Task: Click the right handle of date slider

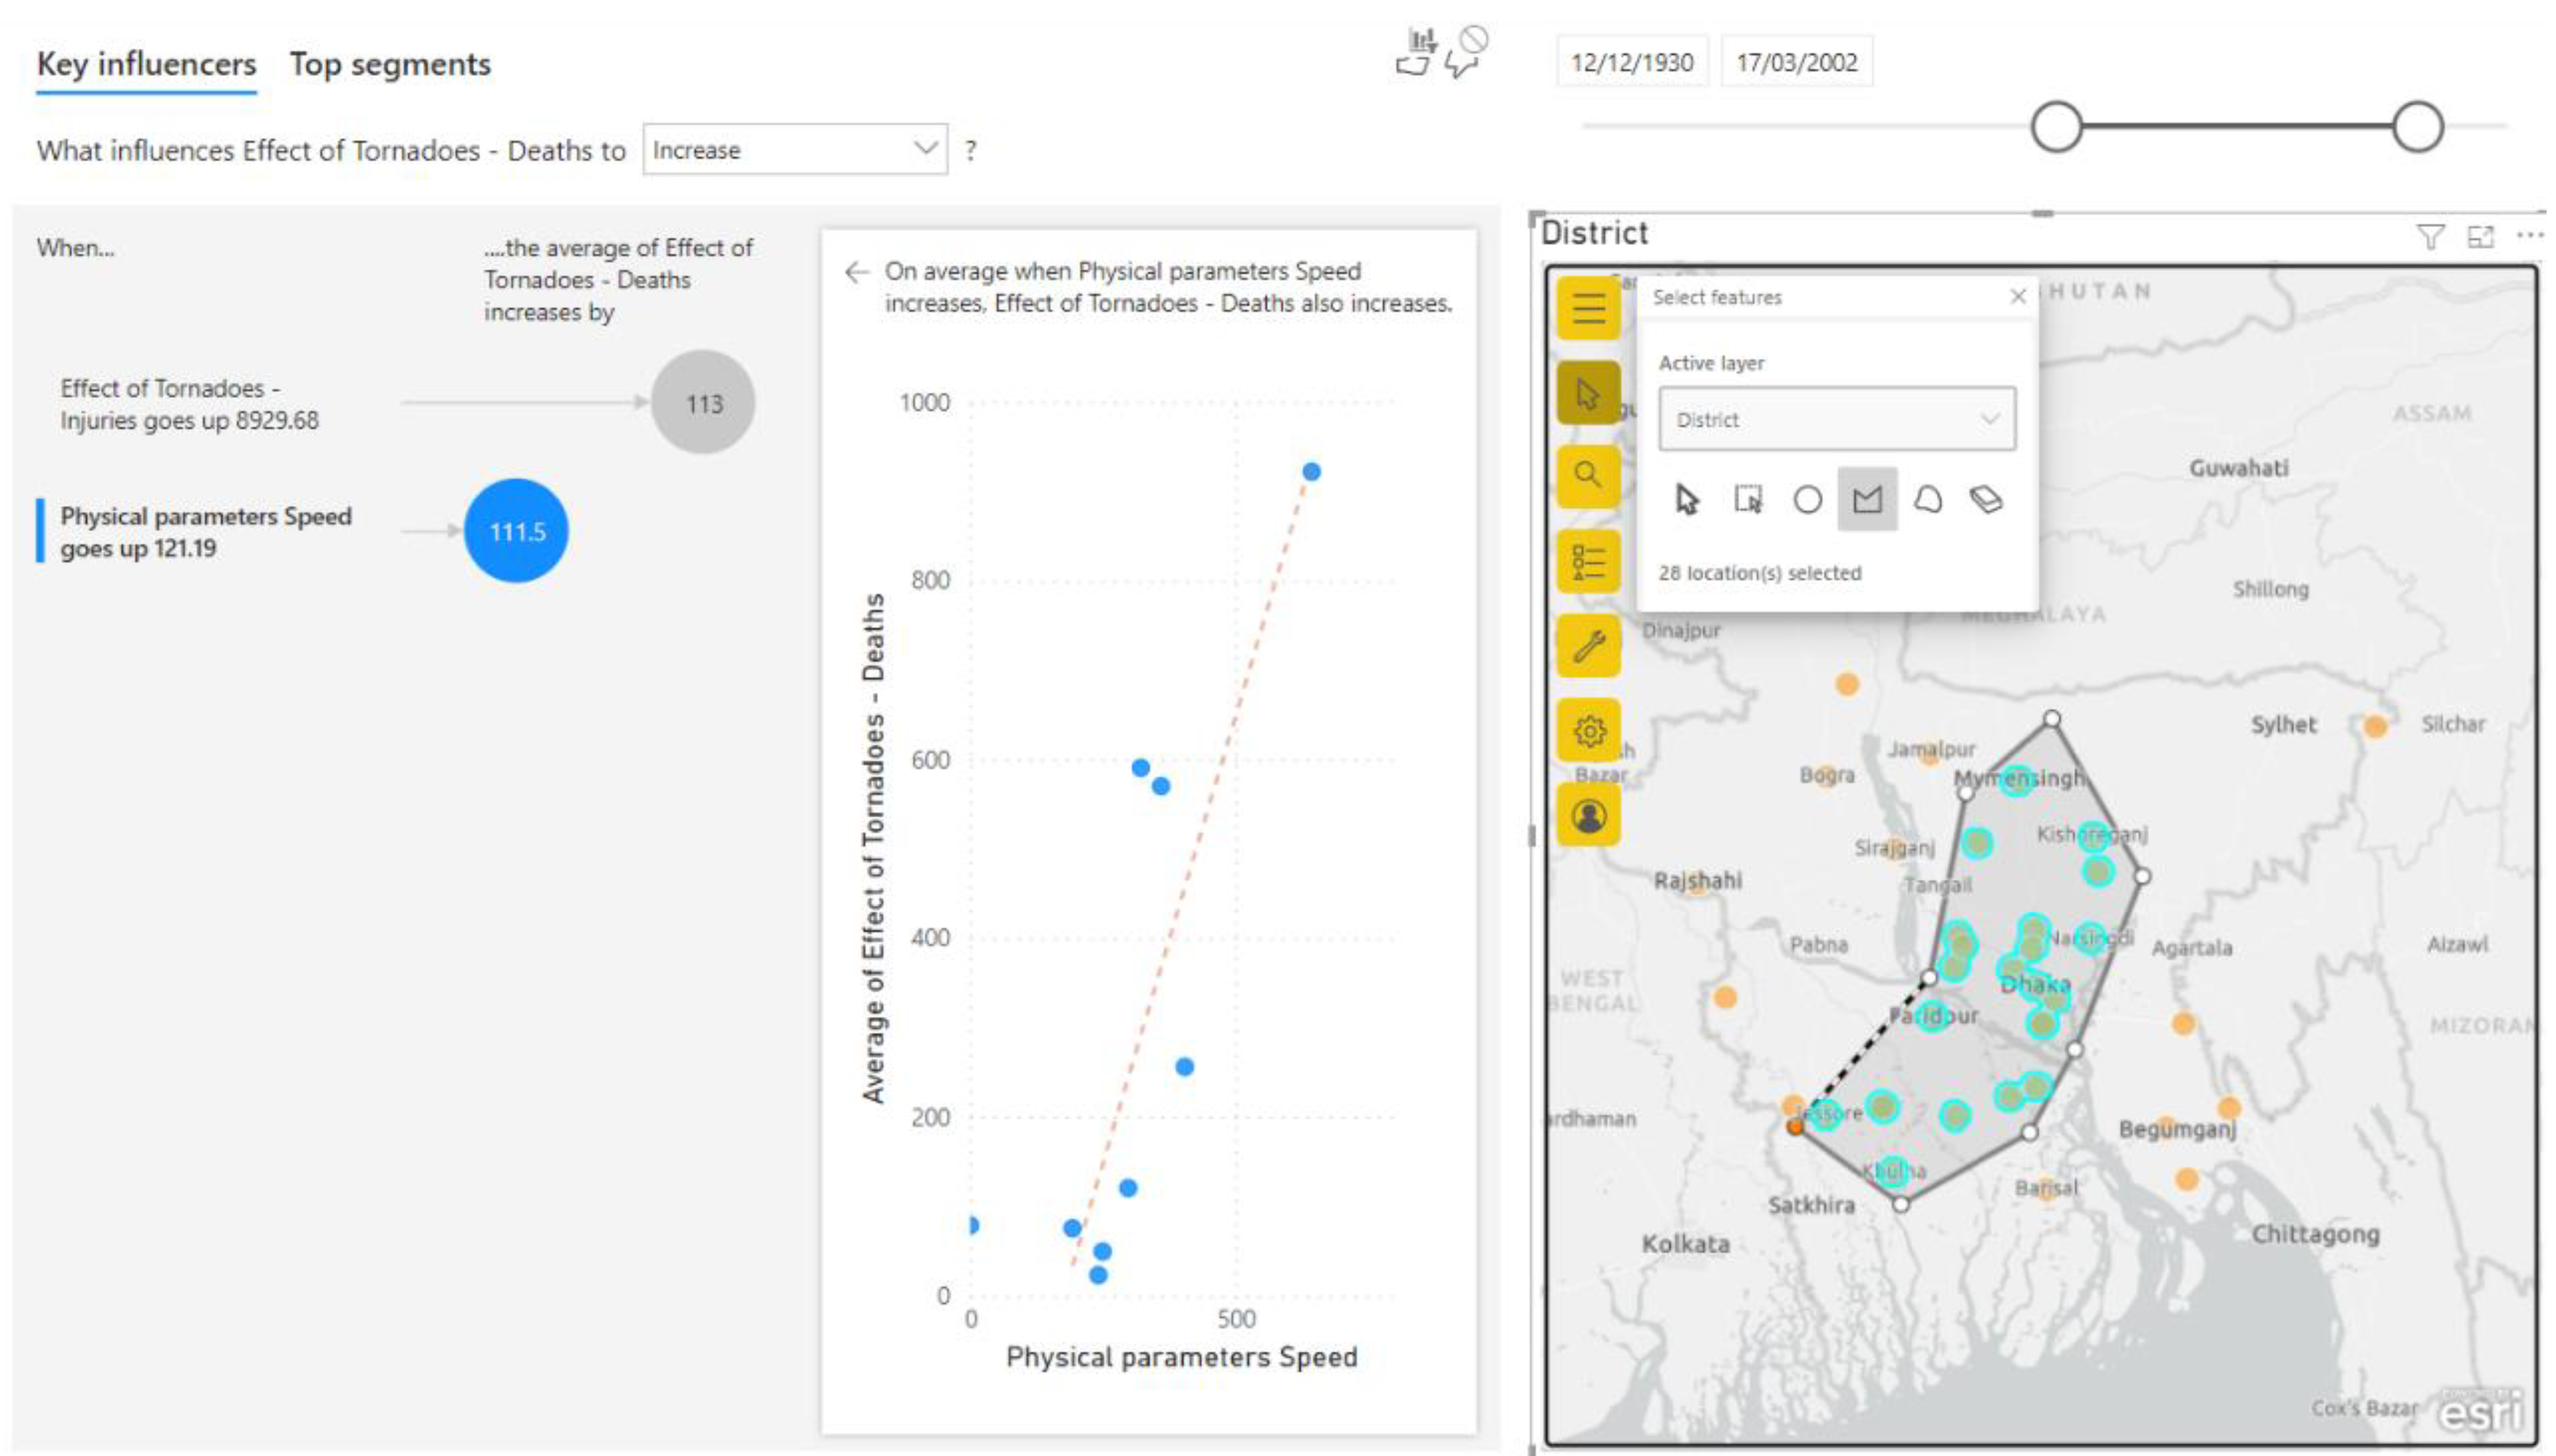Action: (2418, 127)
